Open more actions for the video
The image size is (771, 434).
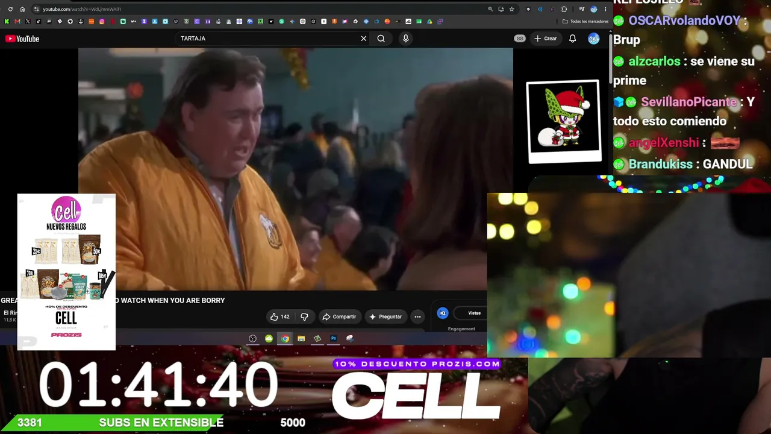(417, 316)
